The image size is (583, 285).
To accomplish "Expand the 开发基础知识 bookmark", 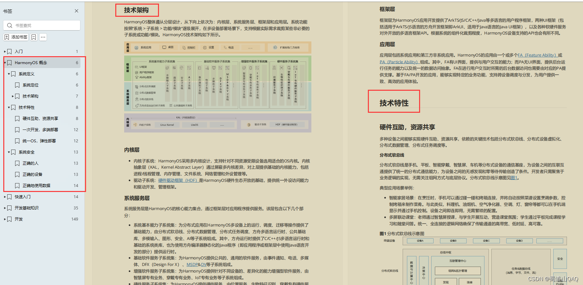I will point(5,208).
